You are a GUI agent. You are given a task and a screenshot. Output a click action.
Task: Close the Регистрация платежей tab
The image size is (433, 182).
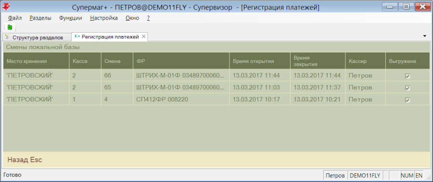coord(143,36)
